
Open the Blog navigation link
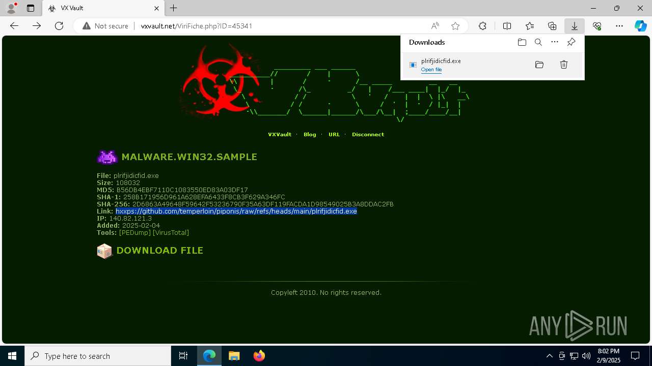tap(310, 135)
